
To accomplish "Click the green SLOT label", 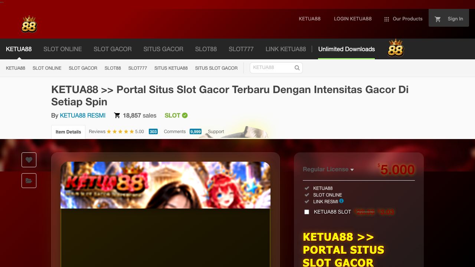I will pyautogui.click(x=173, y=115).
